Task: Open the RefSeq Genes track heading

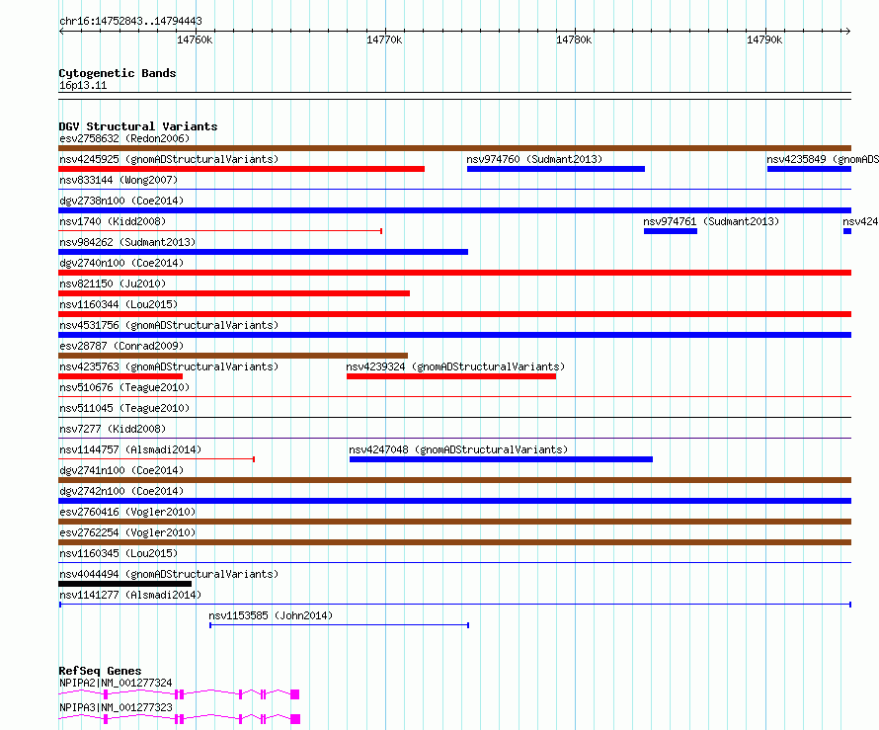Action: (x=100, y=671)
